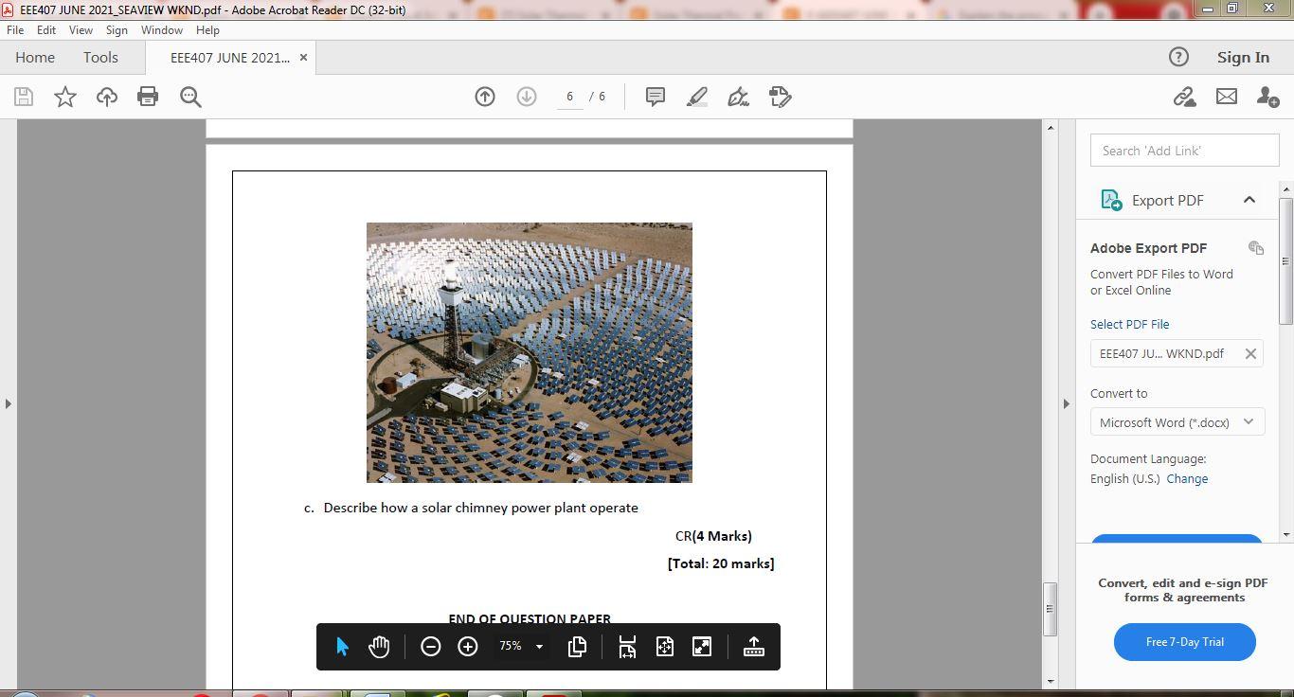Switch to the Home tab
The width and height of the screenshot is (1294, 697).
(35, 57)
